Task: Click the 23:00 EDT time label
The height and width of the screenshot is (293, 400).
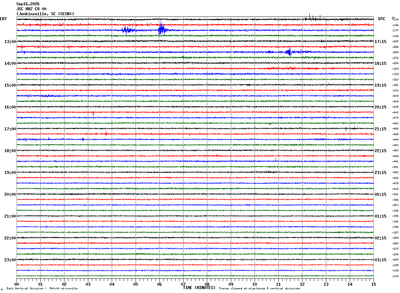Action: (10, 260)
